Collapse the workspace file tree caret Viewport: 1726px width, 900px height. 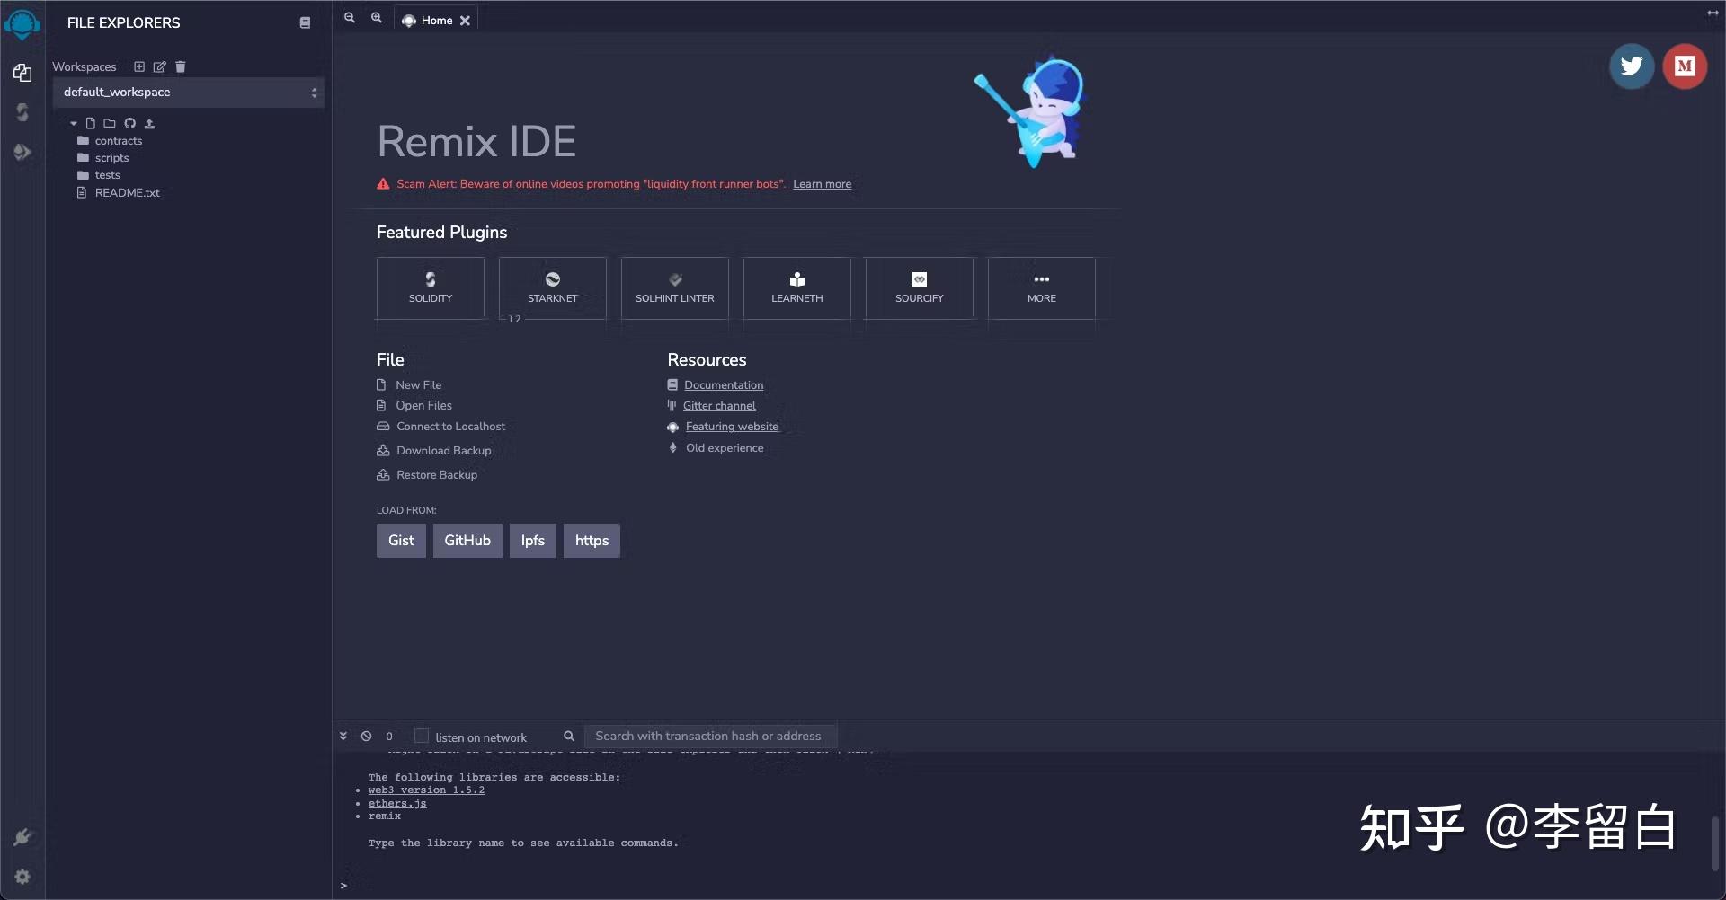click(74, 123)
